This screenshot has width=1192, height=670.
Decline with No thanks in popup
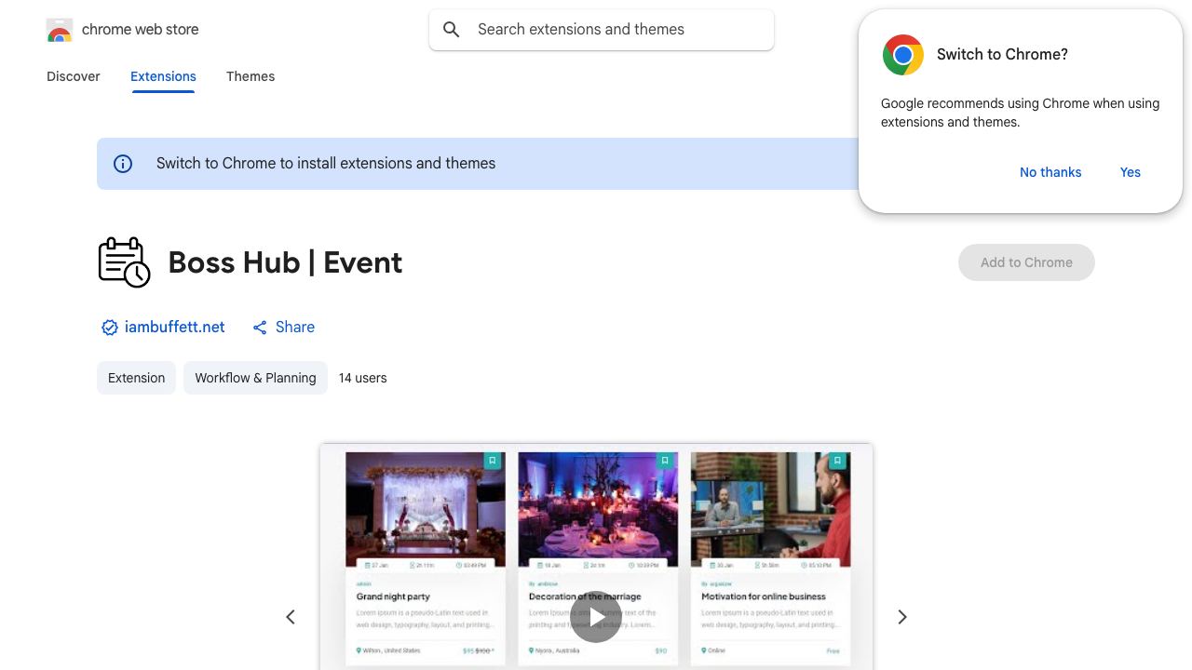[1050, 172]
